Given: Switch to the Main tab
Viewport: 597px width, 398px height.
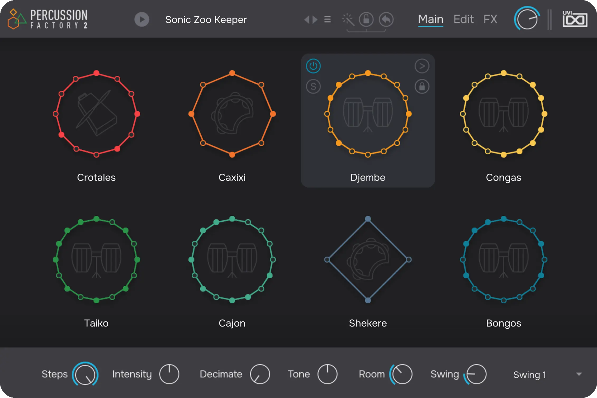Looking at the screenshot, I should pyautogui.click(x=431, y=19).
